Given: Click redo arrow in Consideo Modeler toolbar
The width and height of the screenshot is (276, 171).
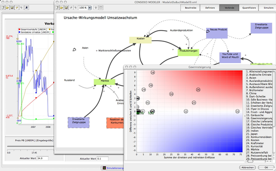Looking at the screenshot, I should click(76, 8).
